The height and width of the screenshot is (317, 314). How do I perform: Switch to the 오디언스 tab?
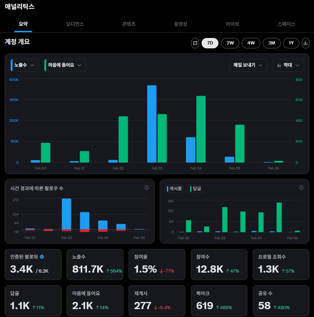pos(75,24)
